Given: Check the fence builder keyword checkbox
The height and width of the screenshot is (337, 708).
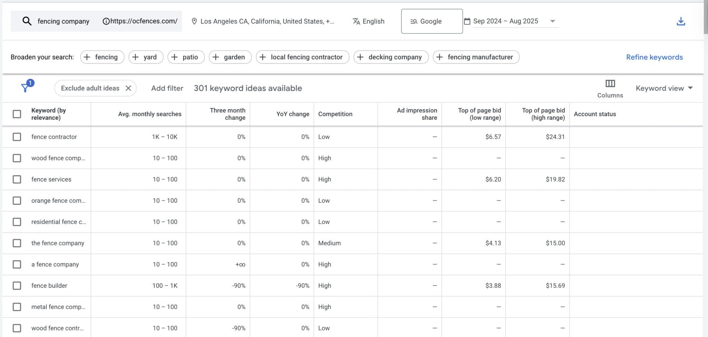Looking at the screenshot, I should point(17,285).
